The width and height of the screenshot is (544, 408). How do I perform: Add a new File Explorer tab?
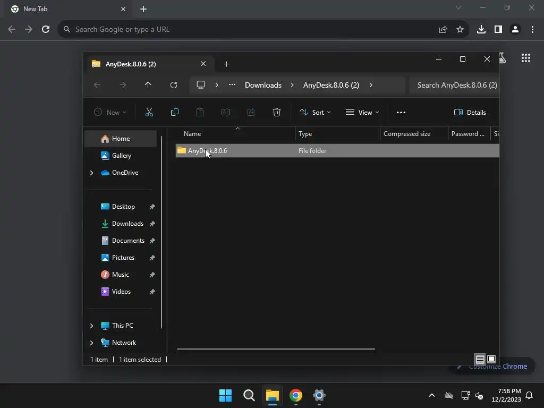click(226, 64)
